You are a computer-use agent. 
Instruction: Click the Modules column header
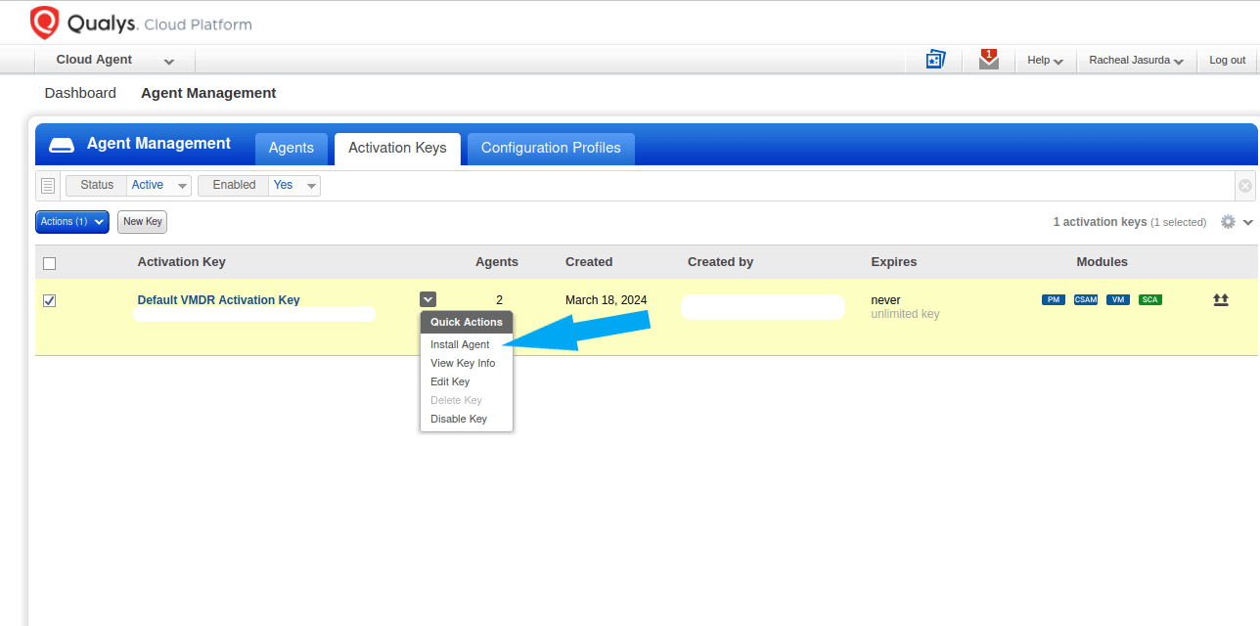click(1102, 262)
